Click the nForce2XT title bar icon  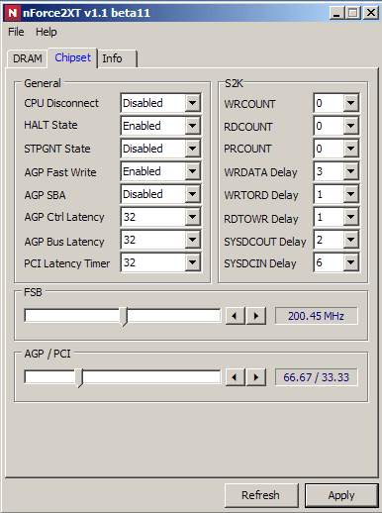pos(12,13)
